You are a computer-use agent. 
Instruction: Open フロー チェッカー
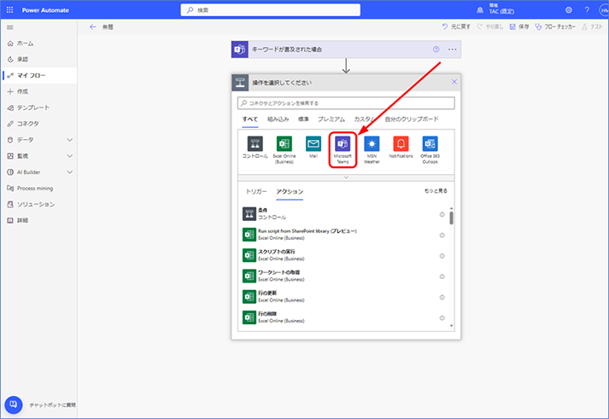(x=555, y=26)
